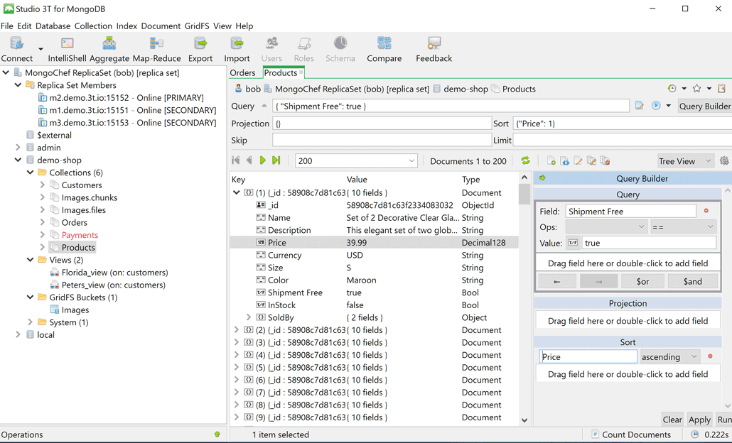The image size is (732, 443).
Task: Click the Skip input field
Action: 382,140
